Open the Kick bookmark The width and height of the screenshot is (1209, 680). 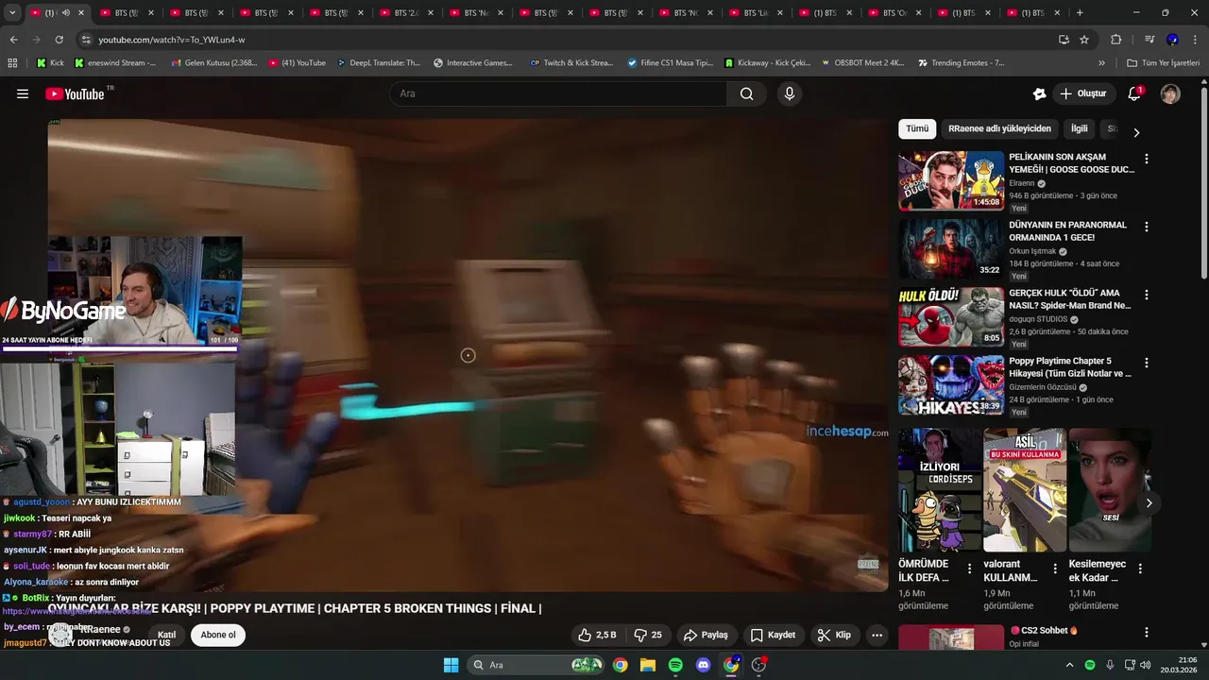50,62
